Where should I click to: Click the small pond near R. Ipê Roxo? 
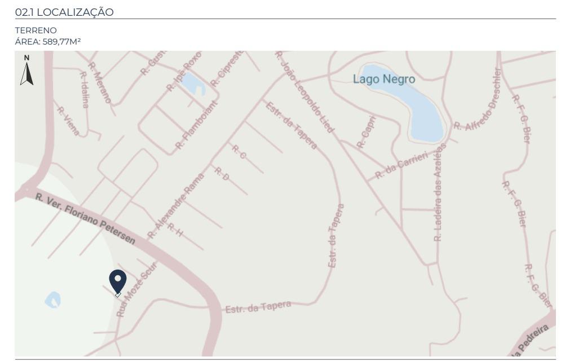point(195,83)
